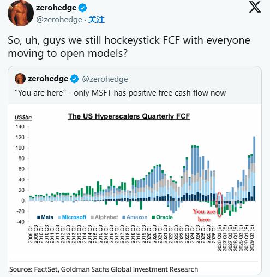Open the X logo icon
Screen dimensions: 270x277
(255, 7)
